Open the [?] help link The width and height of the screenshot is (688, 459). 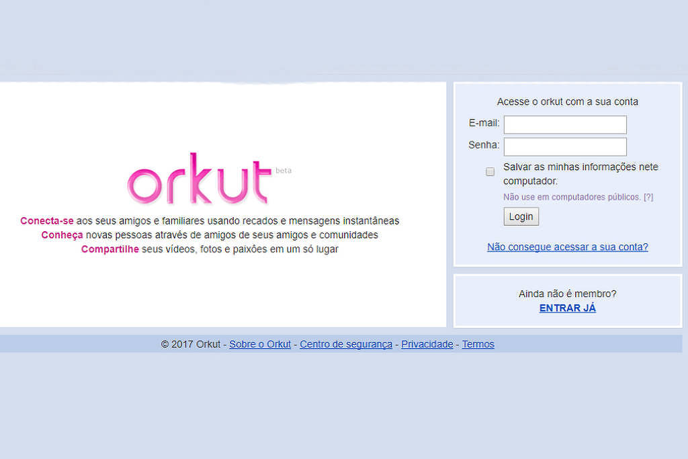pyautogui.click(x=648, y=197)
